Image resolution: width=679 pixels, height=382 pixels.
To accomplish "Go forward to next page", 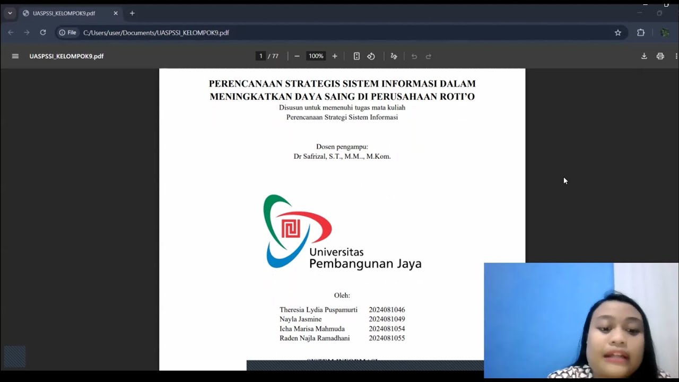I will click(x=27, y=32).
